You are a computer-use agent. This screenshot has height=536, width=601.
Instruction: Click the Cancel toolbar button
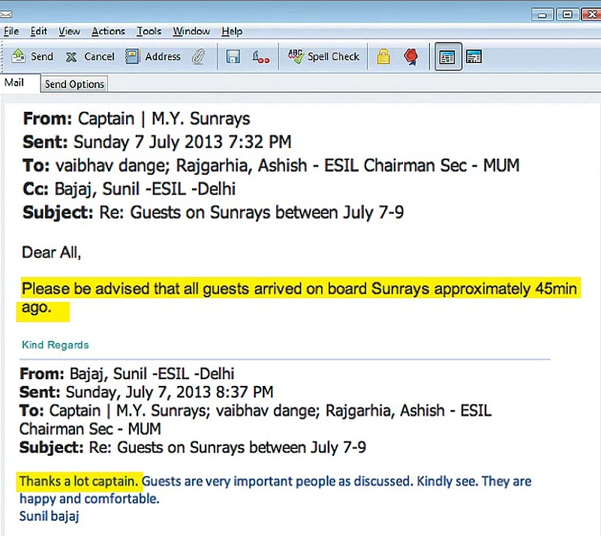point(90,57)
